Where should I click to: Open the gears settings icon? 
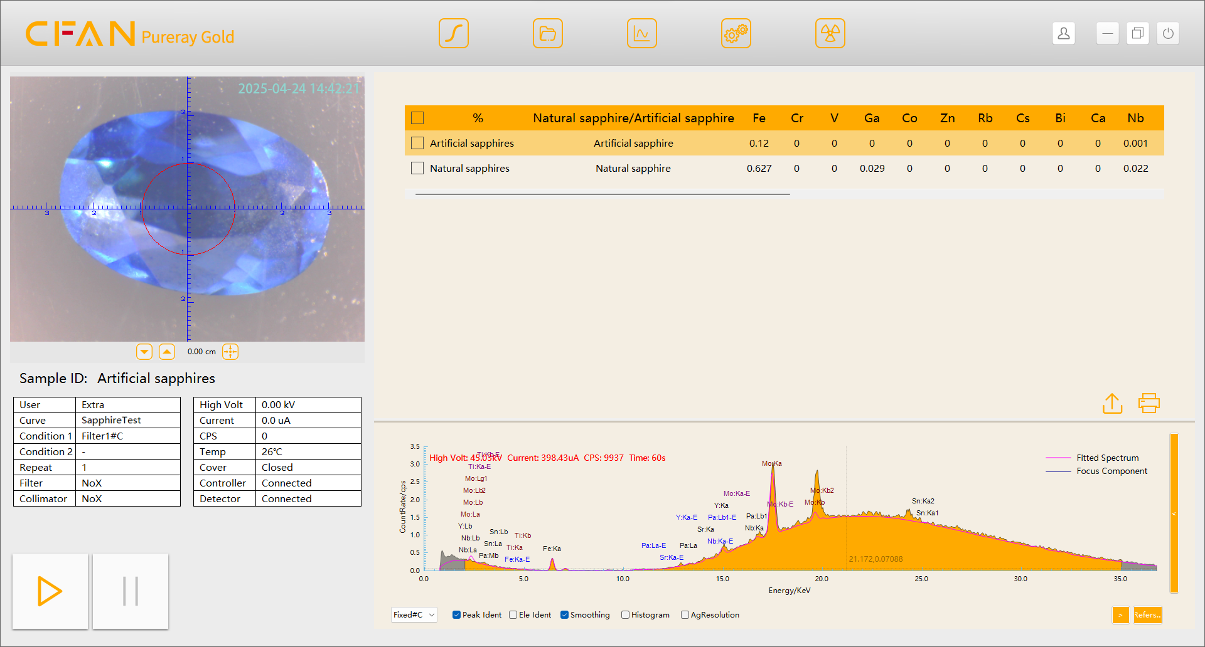[736, 33]
